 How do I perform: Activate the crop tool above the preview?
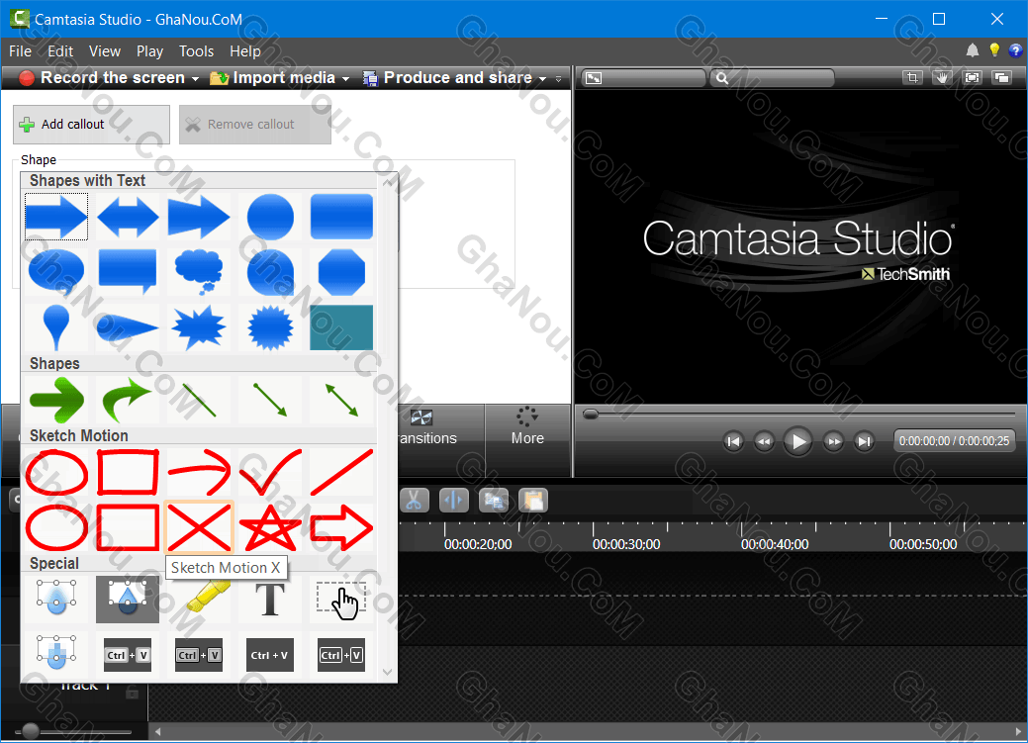coord(913,78)
